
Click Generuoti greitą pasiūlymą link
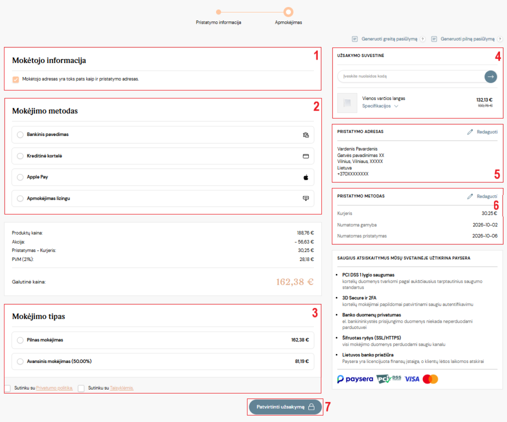(x=389, y=39)
